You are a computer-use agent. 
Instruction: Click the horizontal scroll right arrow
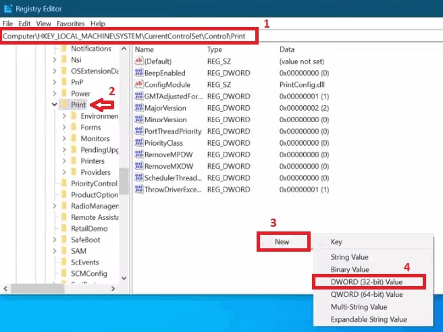pos(113,289)
